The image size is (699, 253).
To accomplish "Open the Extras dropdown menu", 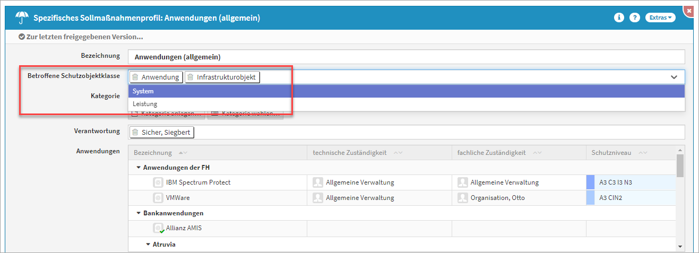I will click(x=660, y=18).
